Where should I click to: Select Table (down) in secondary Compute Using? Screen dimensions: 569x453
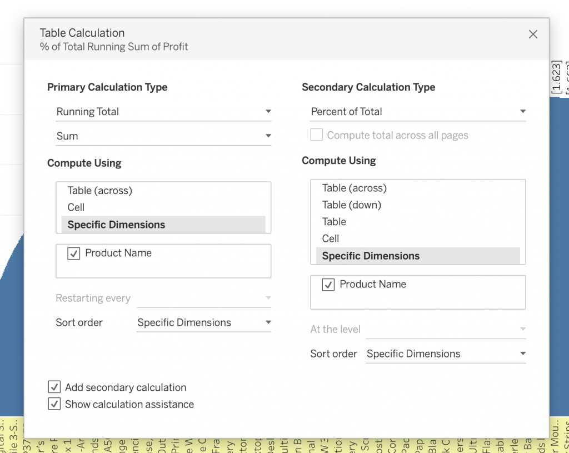pos(351,205)
